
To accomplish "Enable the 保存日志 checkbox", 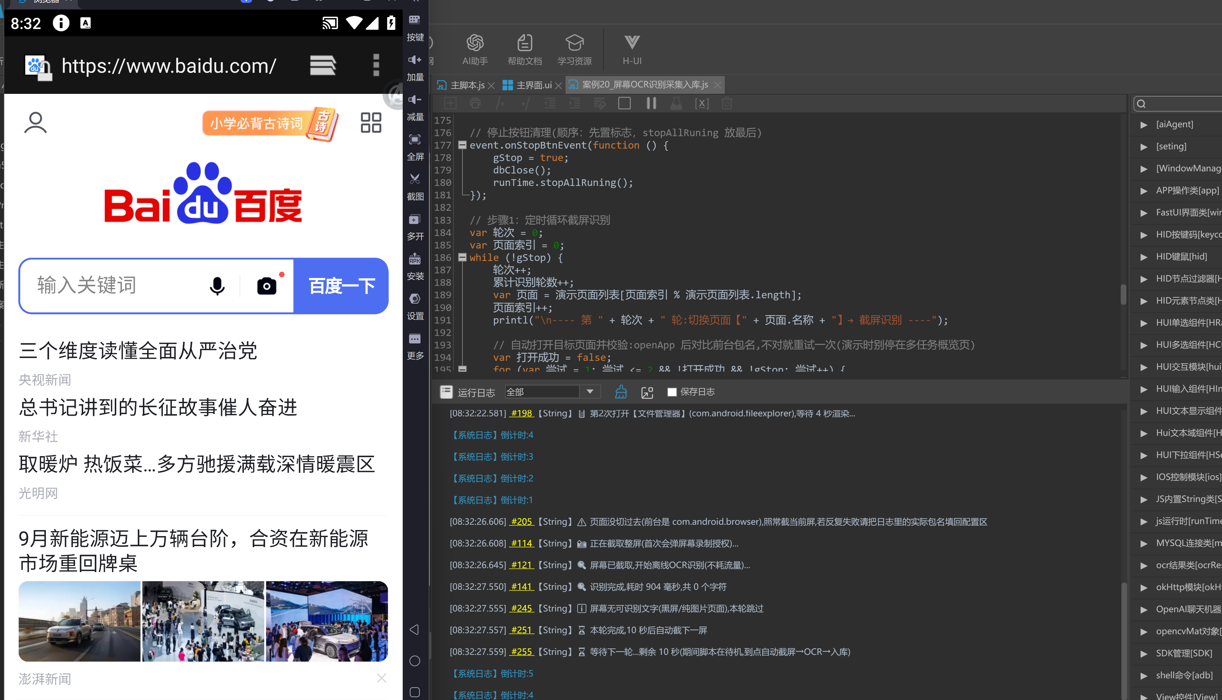I will pos(672,392).
